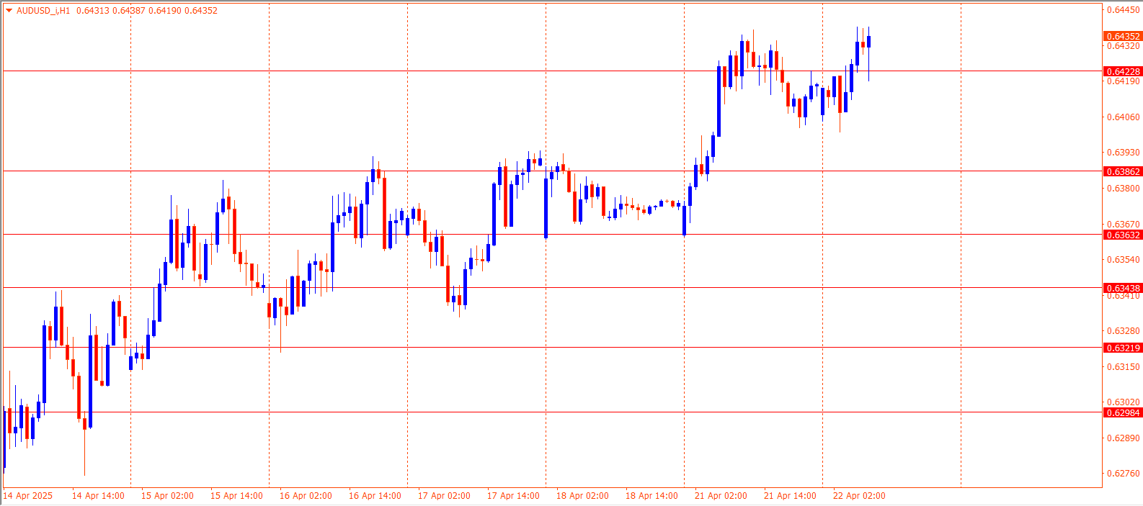Click the AUDUSD_i,H1 chart title text
Image resolution: width=1143 pixels, height=506 pixels.
(x=43, y=11)
